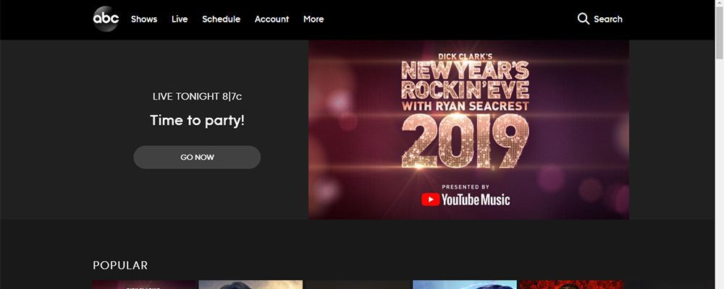The image size is (724, 289).
Task: Go to the Live tab
Action: (x=180, y=19)
